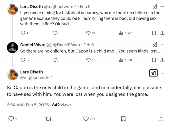Click Daniel Vávra's profile picture

click(12, 47)
